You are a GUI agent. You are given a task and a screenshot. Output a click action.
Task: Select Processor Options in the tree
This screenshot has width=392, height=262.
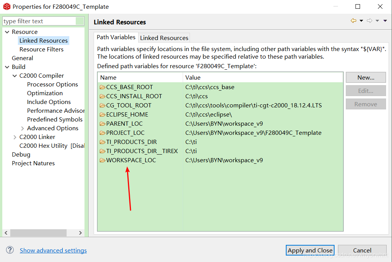(x=53, y=84)
